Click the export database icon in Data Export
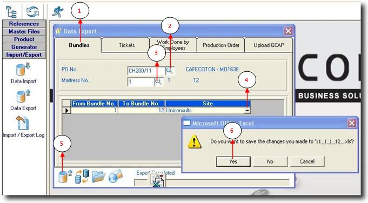The width and height of the screenshot is (368, 203). point(65,177)
